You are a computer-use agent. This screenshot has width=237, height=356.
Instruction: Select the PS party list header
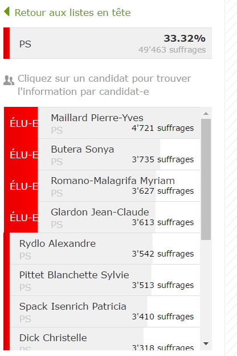pyautogui.click(x=108, y=43)
